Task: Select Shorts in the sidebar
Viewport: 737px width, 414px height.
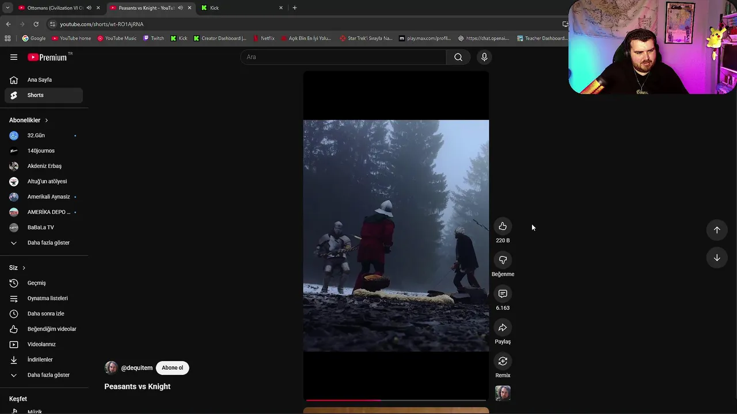Action: [x=44, y=95]
